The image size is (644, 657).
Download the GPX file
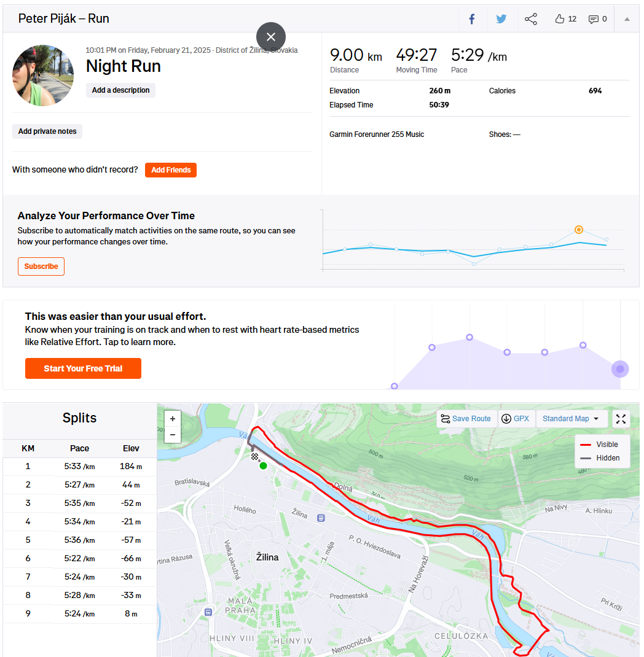pyautogui.click(x=516, y=419)
